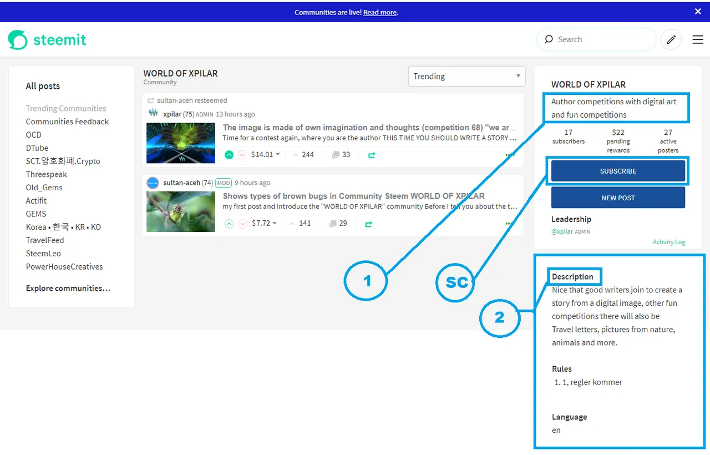710x455 pixels.
Task: Open the TravelFeed community
Action: pyautogui.click(x=45, y=240)
